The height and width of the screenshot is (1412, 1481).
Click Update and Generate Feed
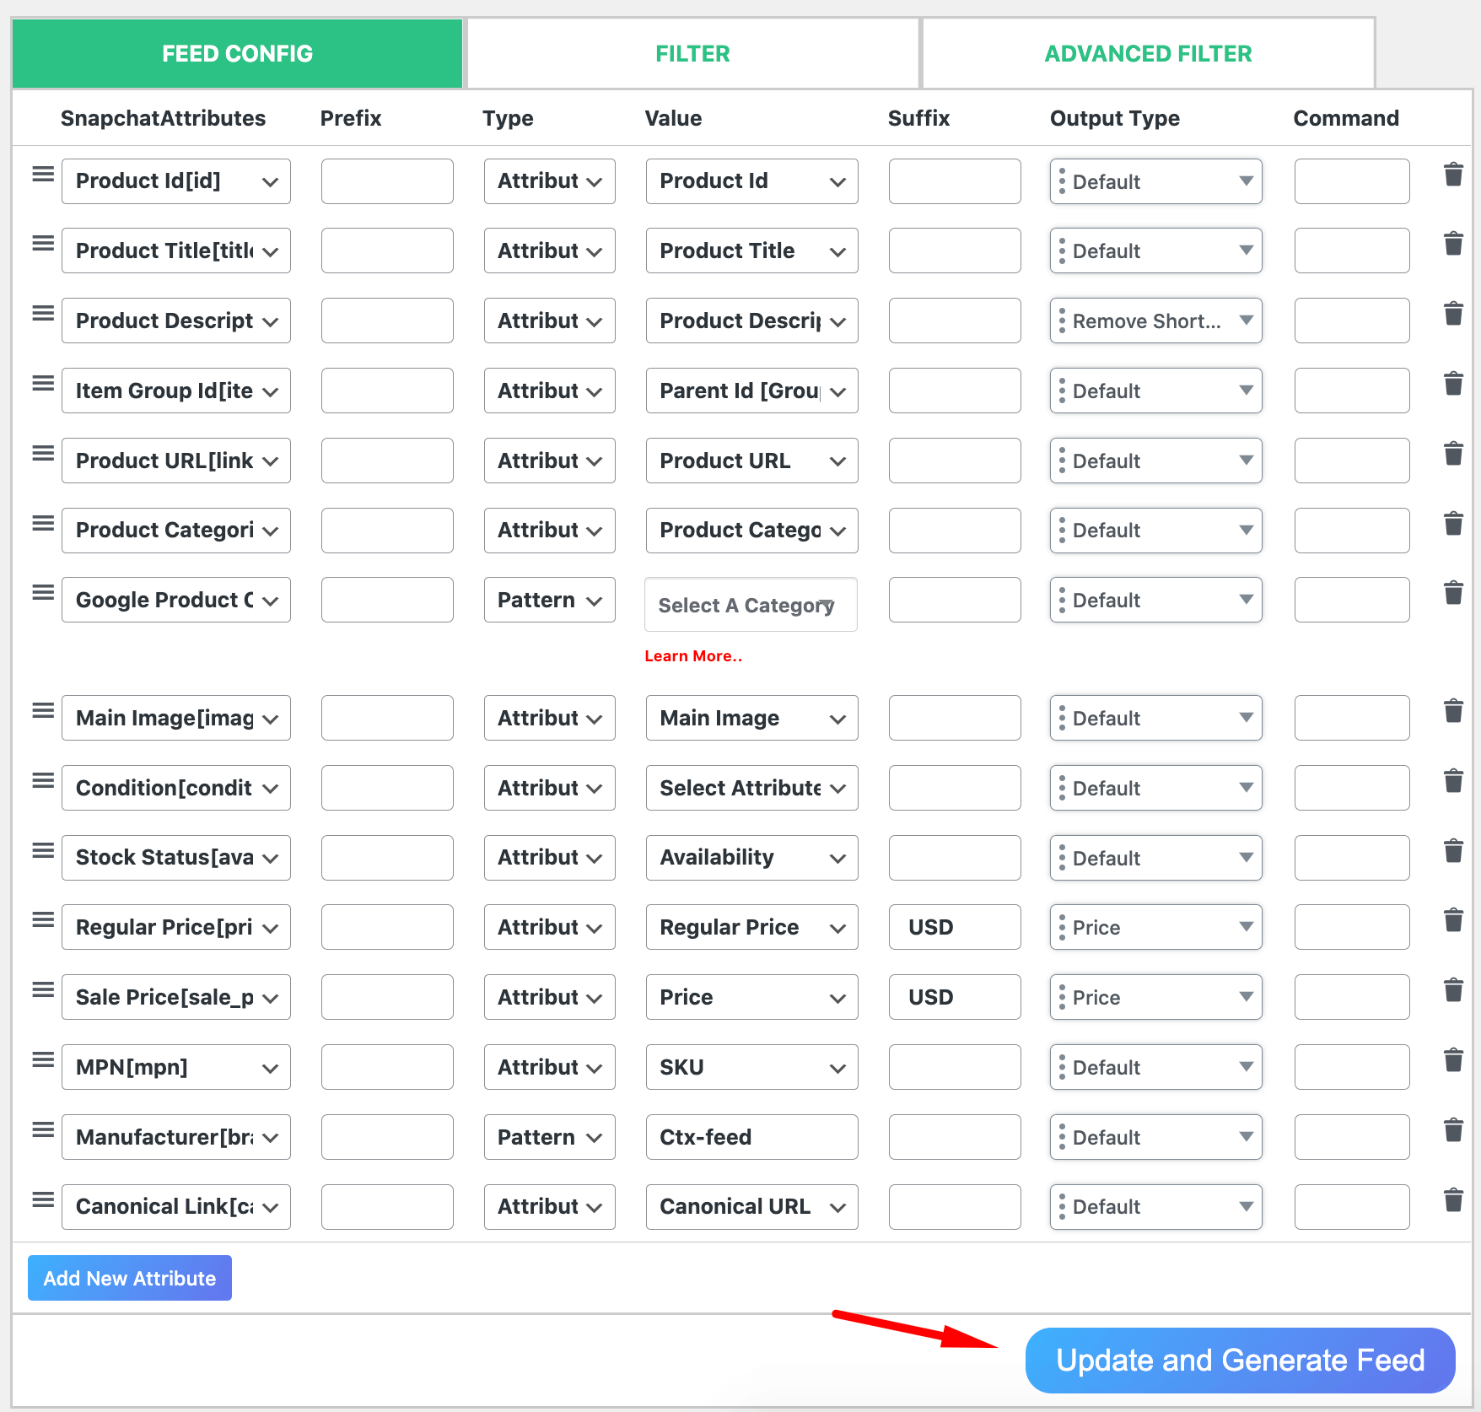[x=1239, y=1360]
